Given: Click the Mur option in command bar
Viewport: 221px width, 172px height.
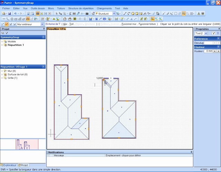Looking at the screenshot, I should (65, 24).
